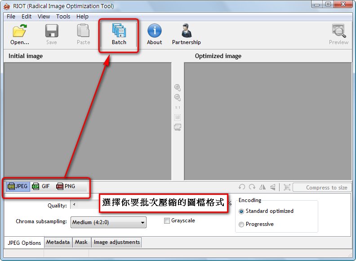The image size is (356, 261).
Task: Click the Paste clipboard icon
Action: pos(83,31)
